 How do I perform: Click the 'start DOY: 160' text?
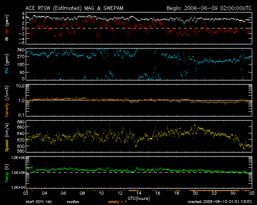[x=39, y=203]
